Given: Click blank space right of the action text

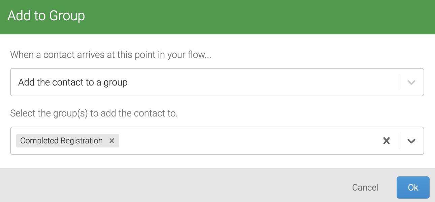Looking at the screenshot, I should coord(263,82).
